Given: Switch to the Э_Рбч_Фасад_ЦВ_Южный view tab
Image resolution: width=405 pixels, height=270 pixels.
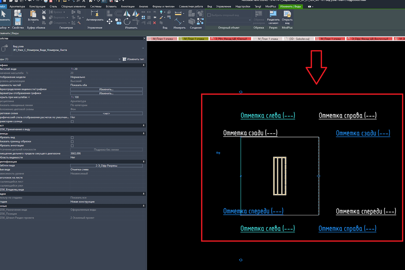Looking at the screenshot, I should click(x=231, y=39).
